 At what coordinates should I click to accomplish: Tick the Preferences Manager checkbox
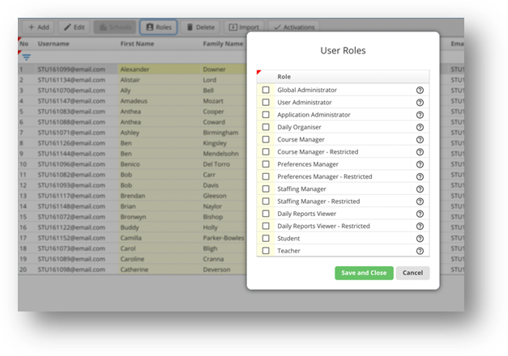tap(266, 164)
